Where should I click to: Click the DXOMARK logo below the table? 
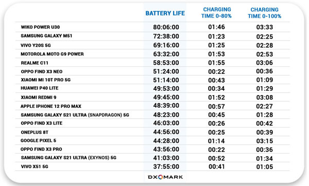pyautogui.click(x=165, y=177)
